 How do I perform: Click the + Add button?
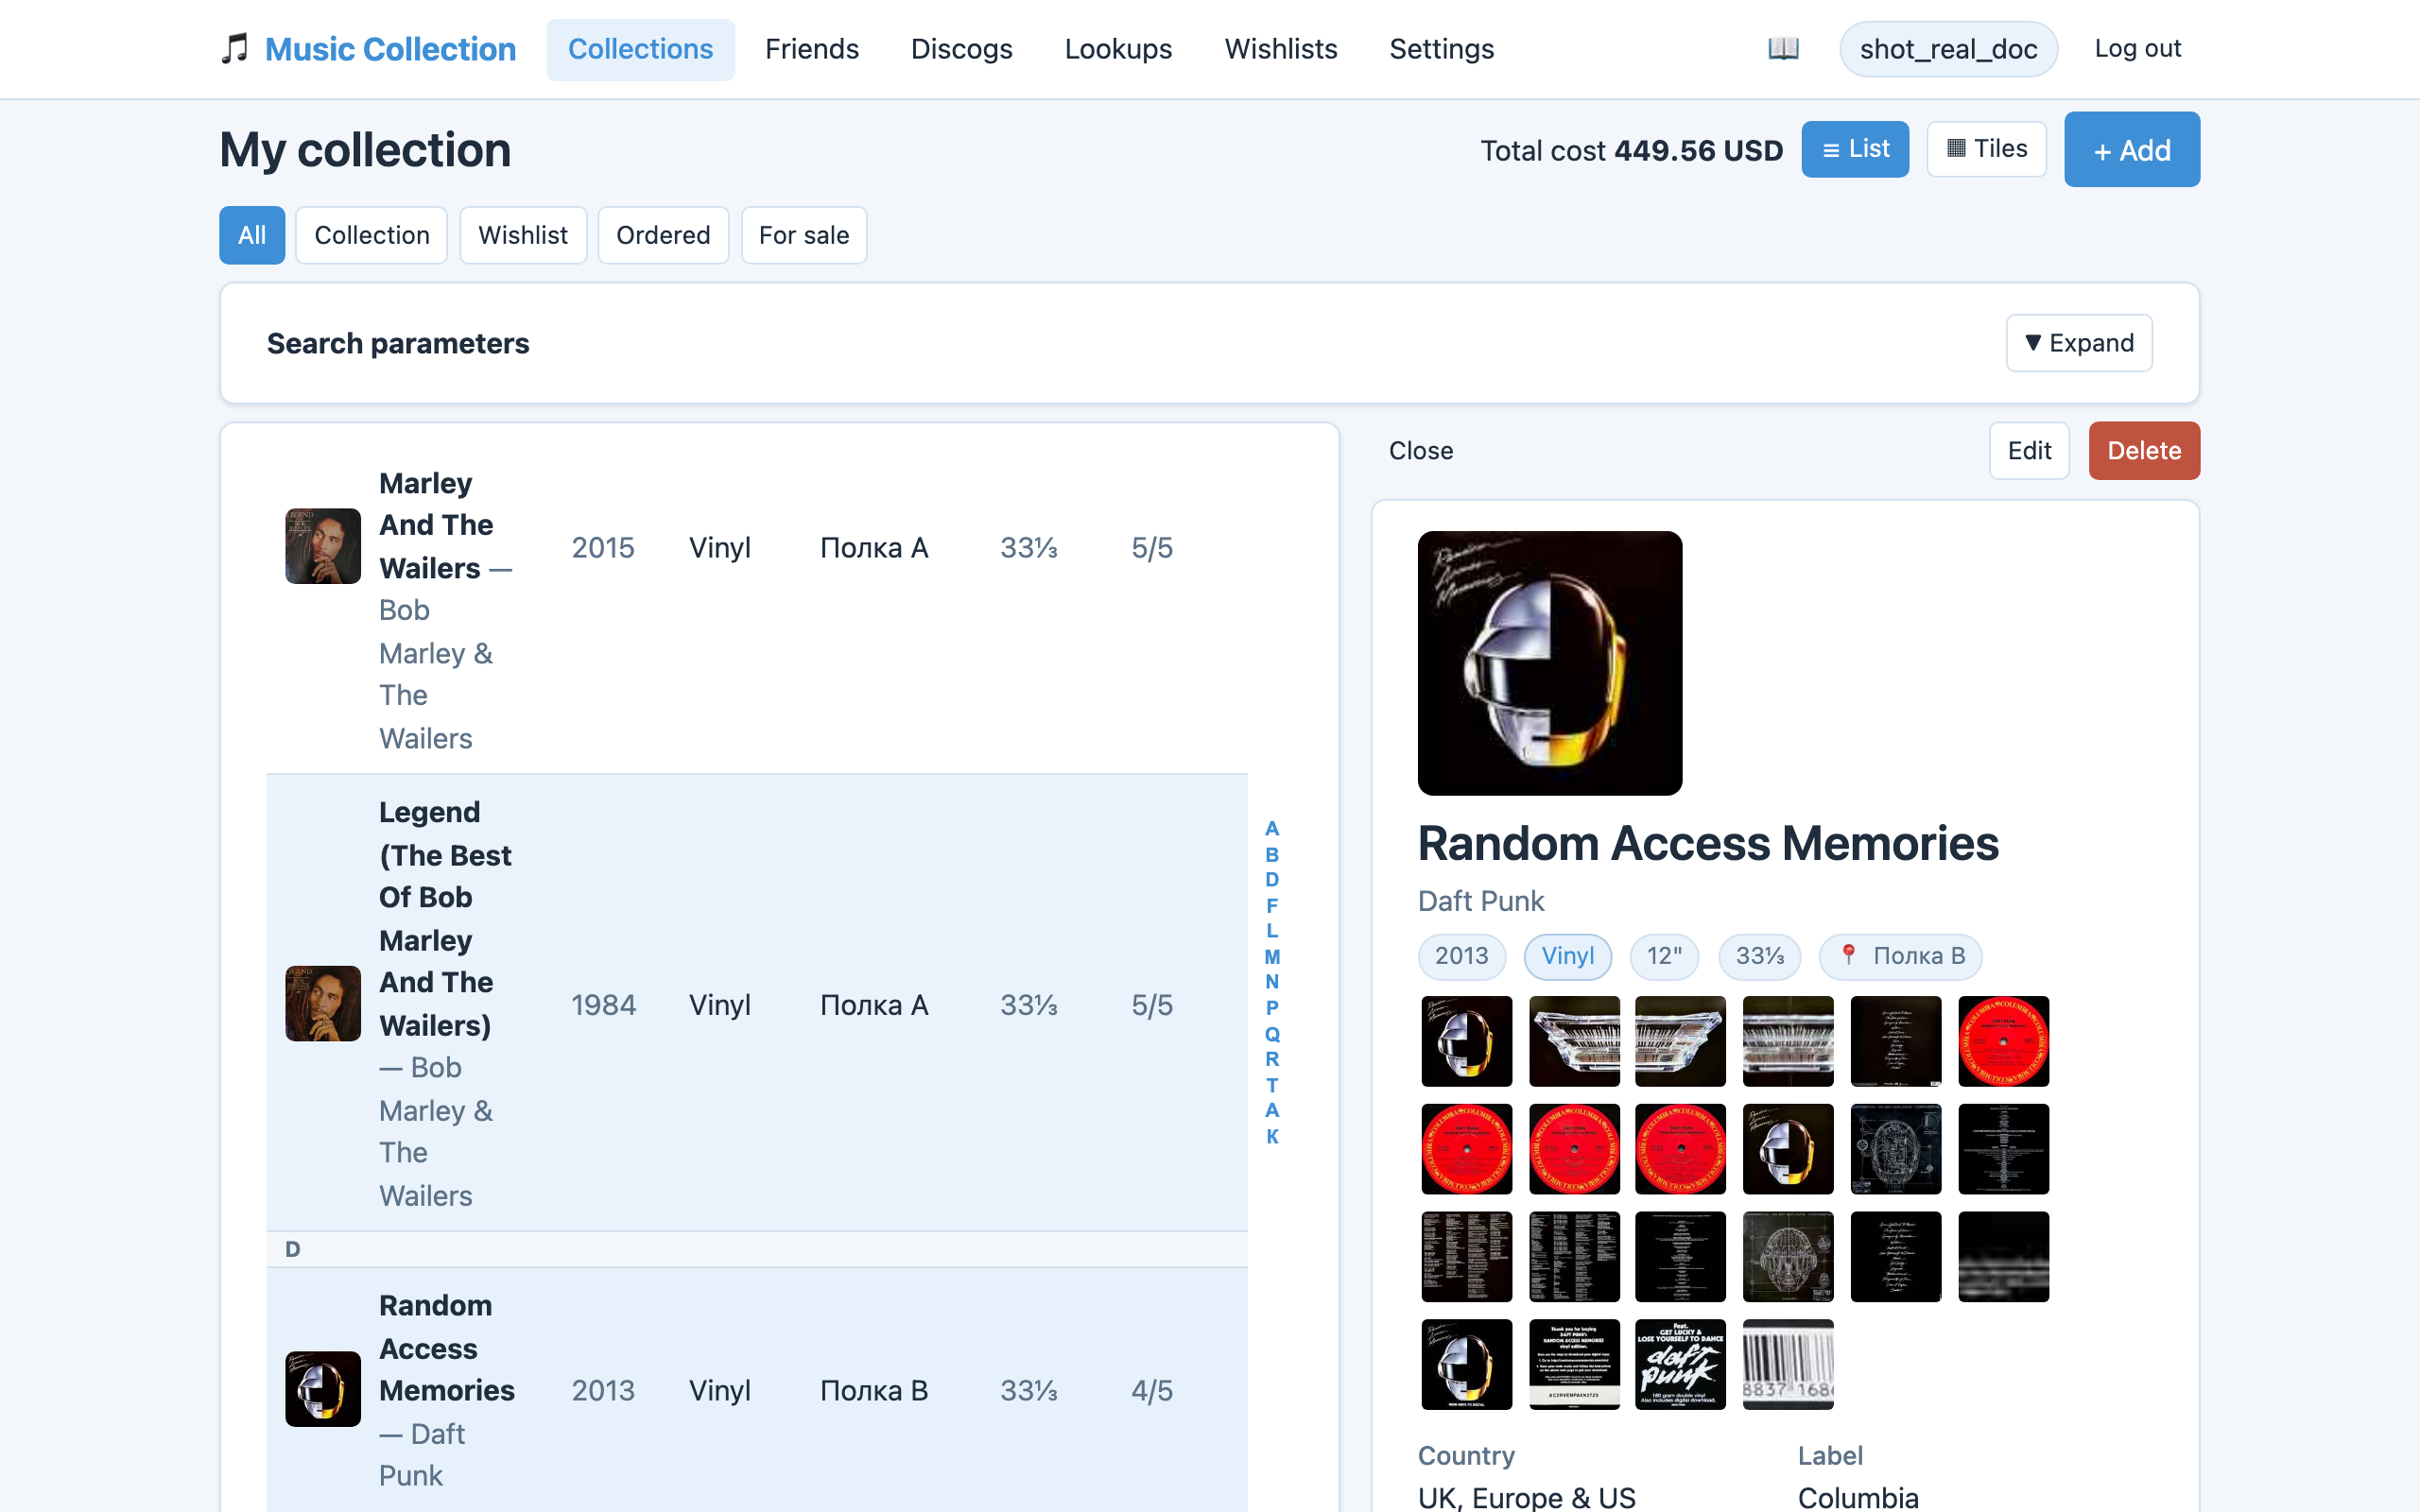point(2132,149)
